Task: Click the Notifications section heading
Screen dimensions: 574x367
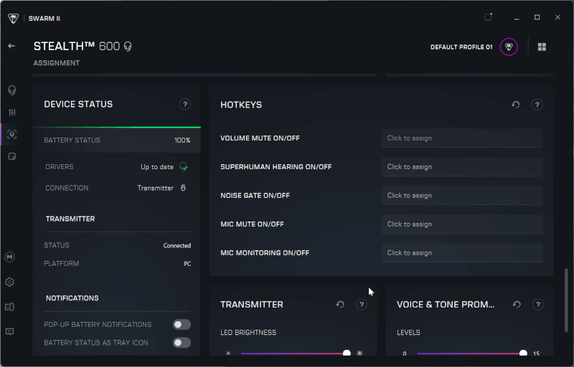Action: [x=72, y=298]
